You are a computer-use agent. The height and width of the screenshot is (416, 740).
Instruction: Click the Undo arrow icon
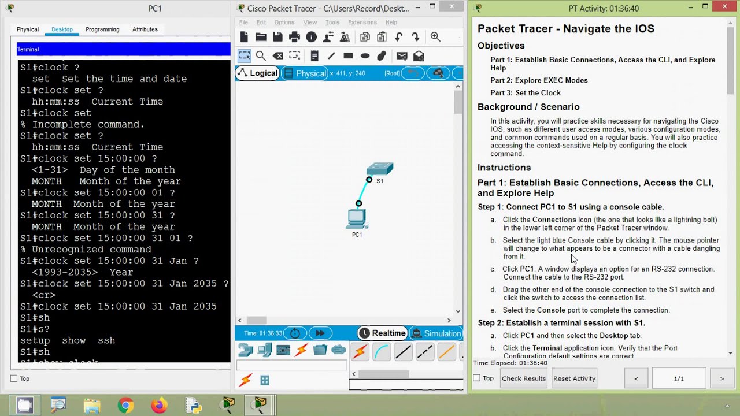pyautogui.click(x=399, y=37)
